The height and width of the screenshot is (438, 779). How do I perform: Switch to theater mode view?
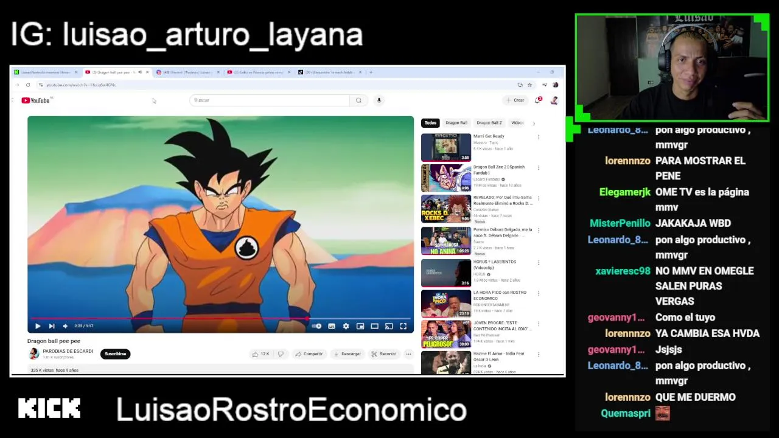point(374,326)
